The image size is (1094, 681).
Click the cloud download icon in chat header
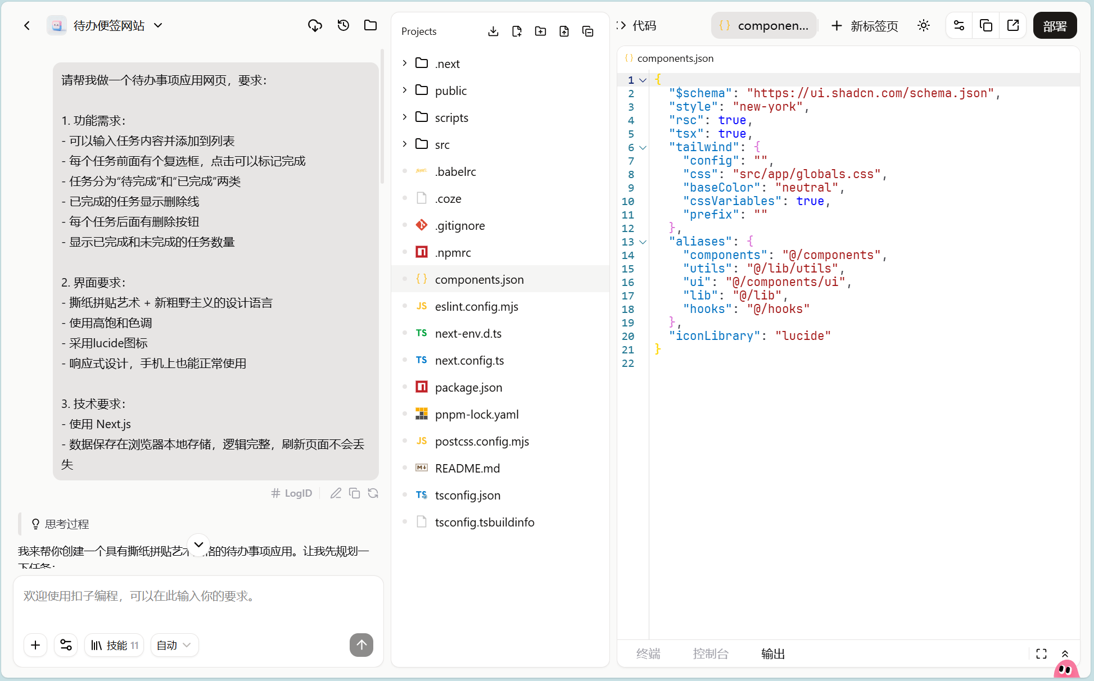[315, 25]
